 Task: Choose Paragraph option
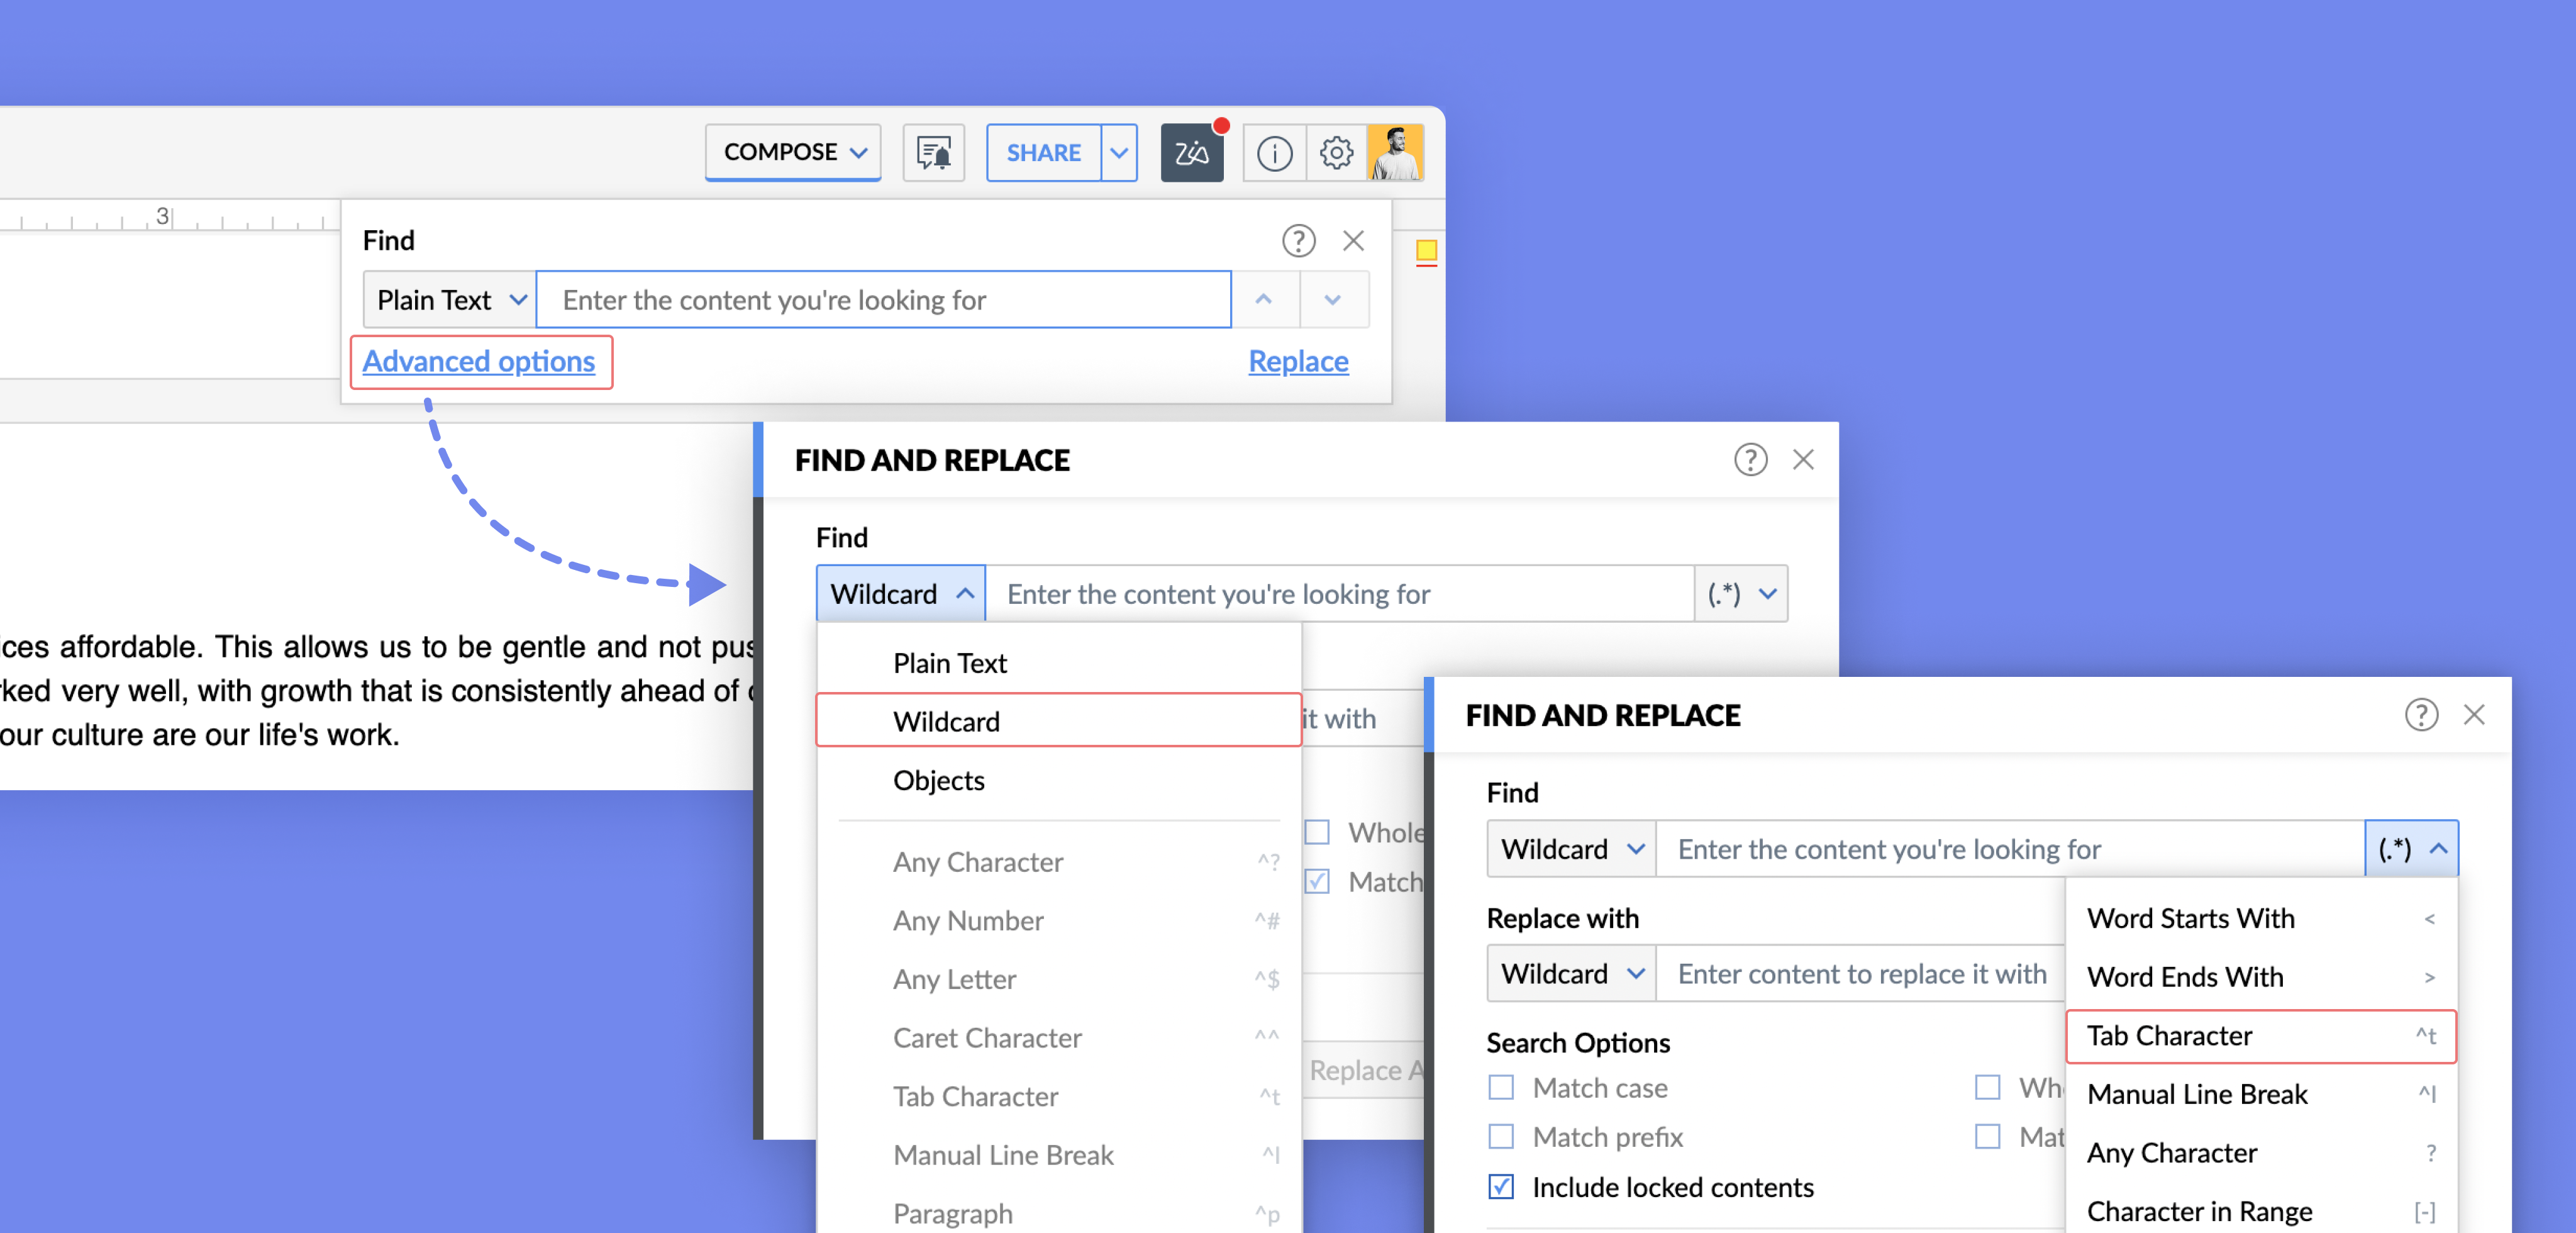(x=1059, y=1213)
